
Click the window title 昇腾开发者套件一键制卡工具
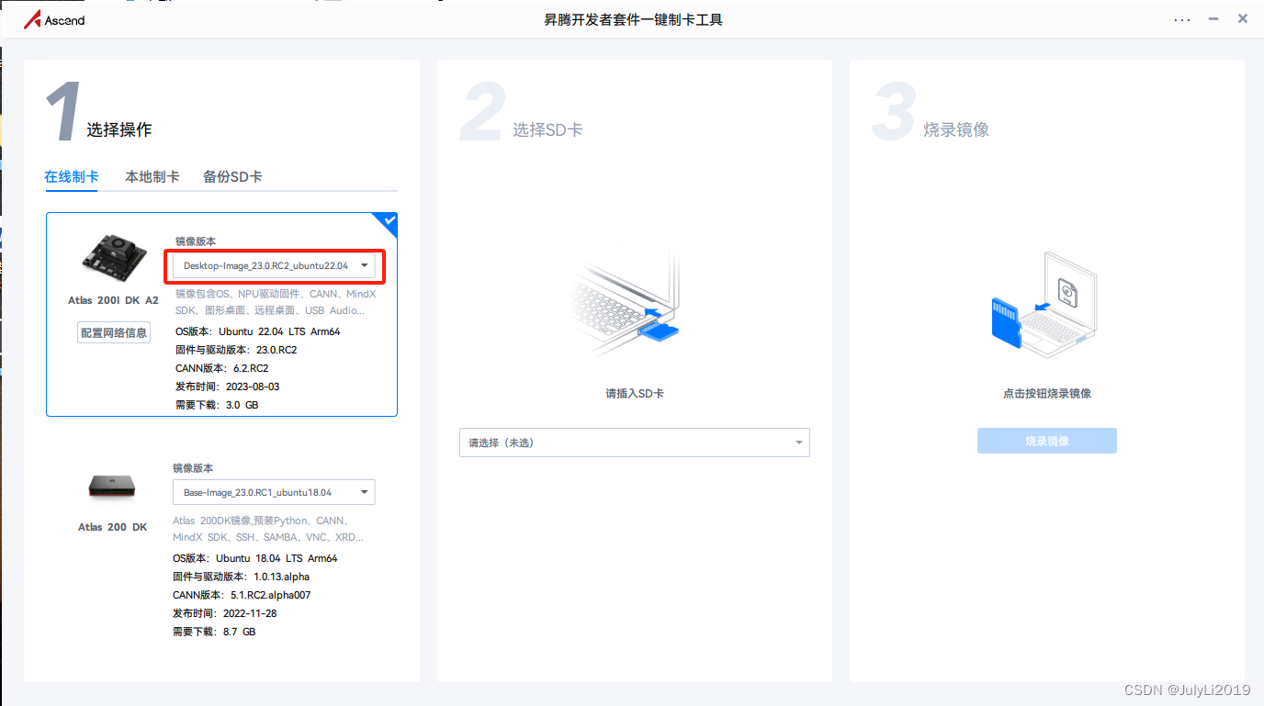[633, 19]
